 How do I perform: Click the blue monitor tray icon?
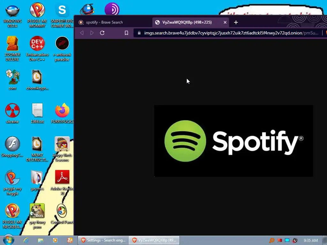[x=287, y=240]
